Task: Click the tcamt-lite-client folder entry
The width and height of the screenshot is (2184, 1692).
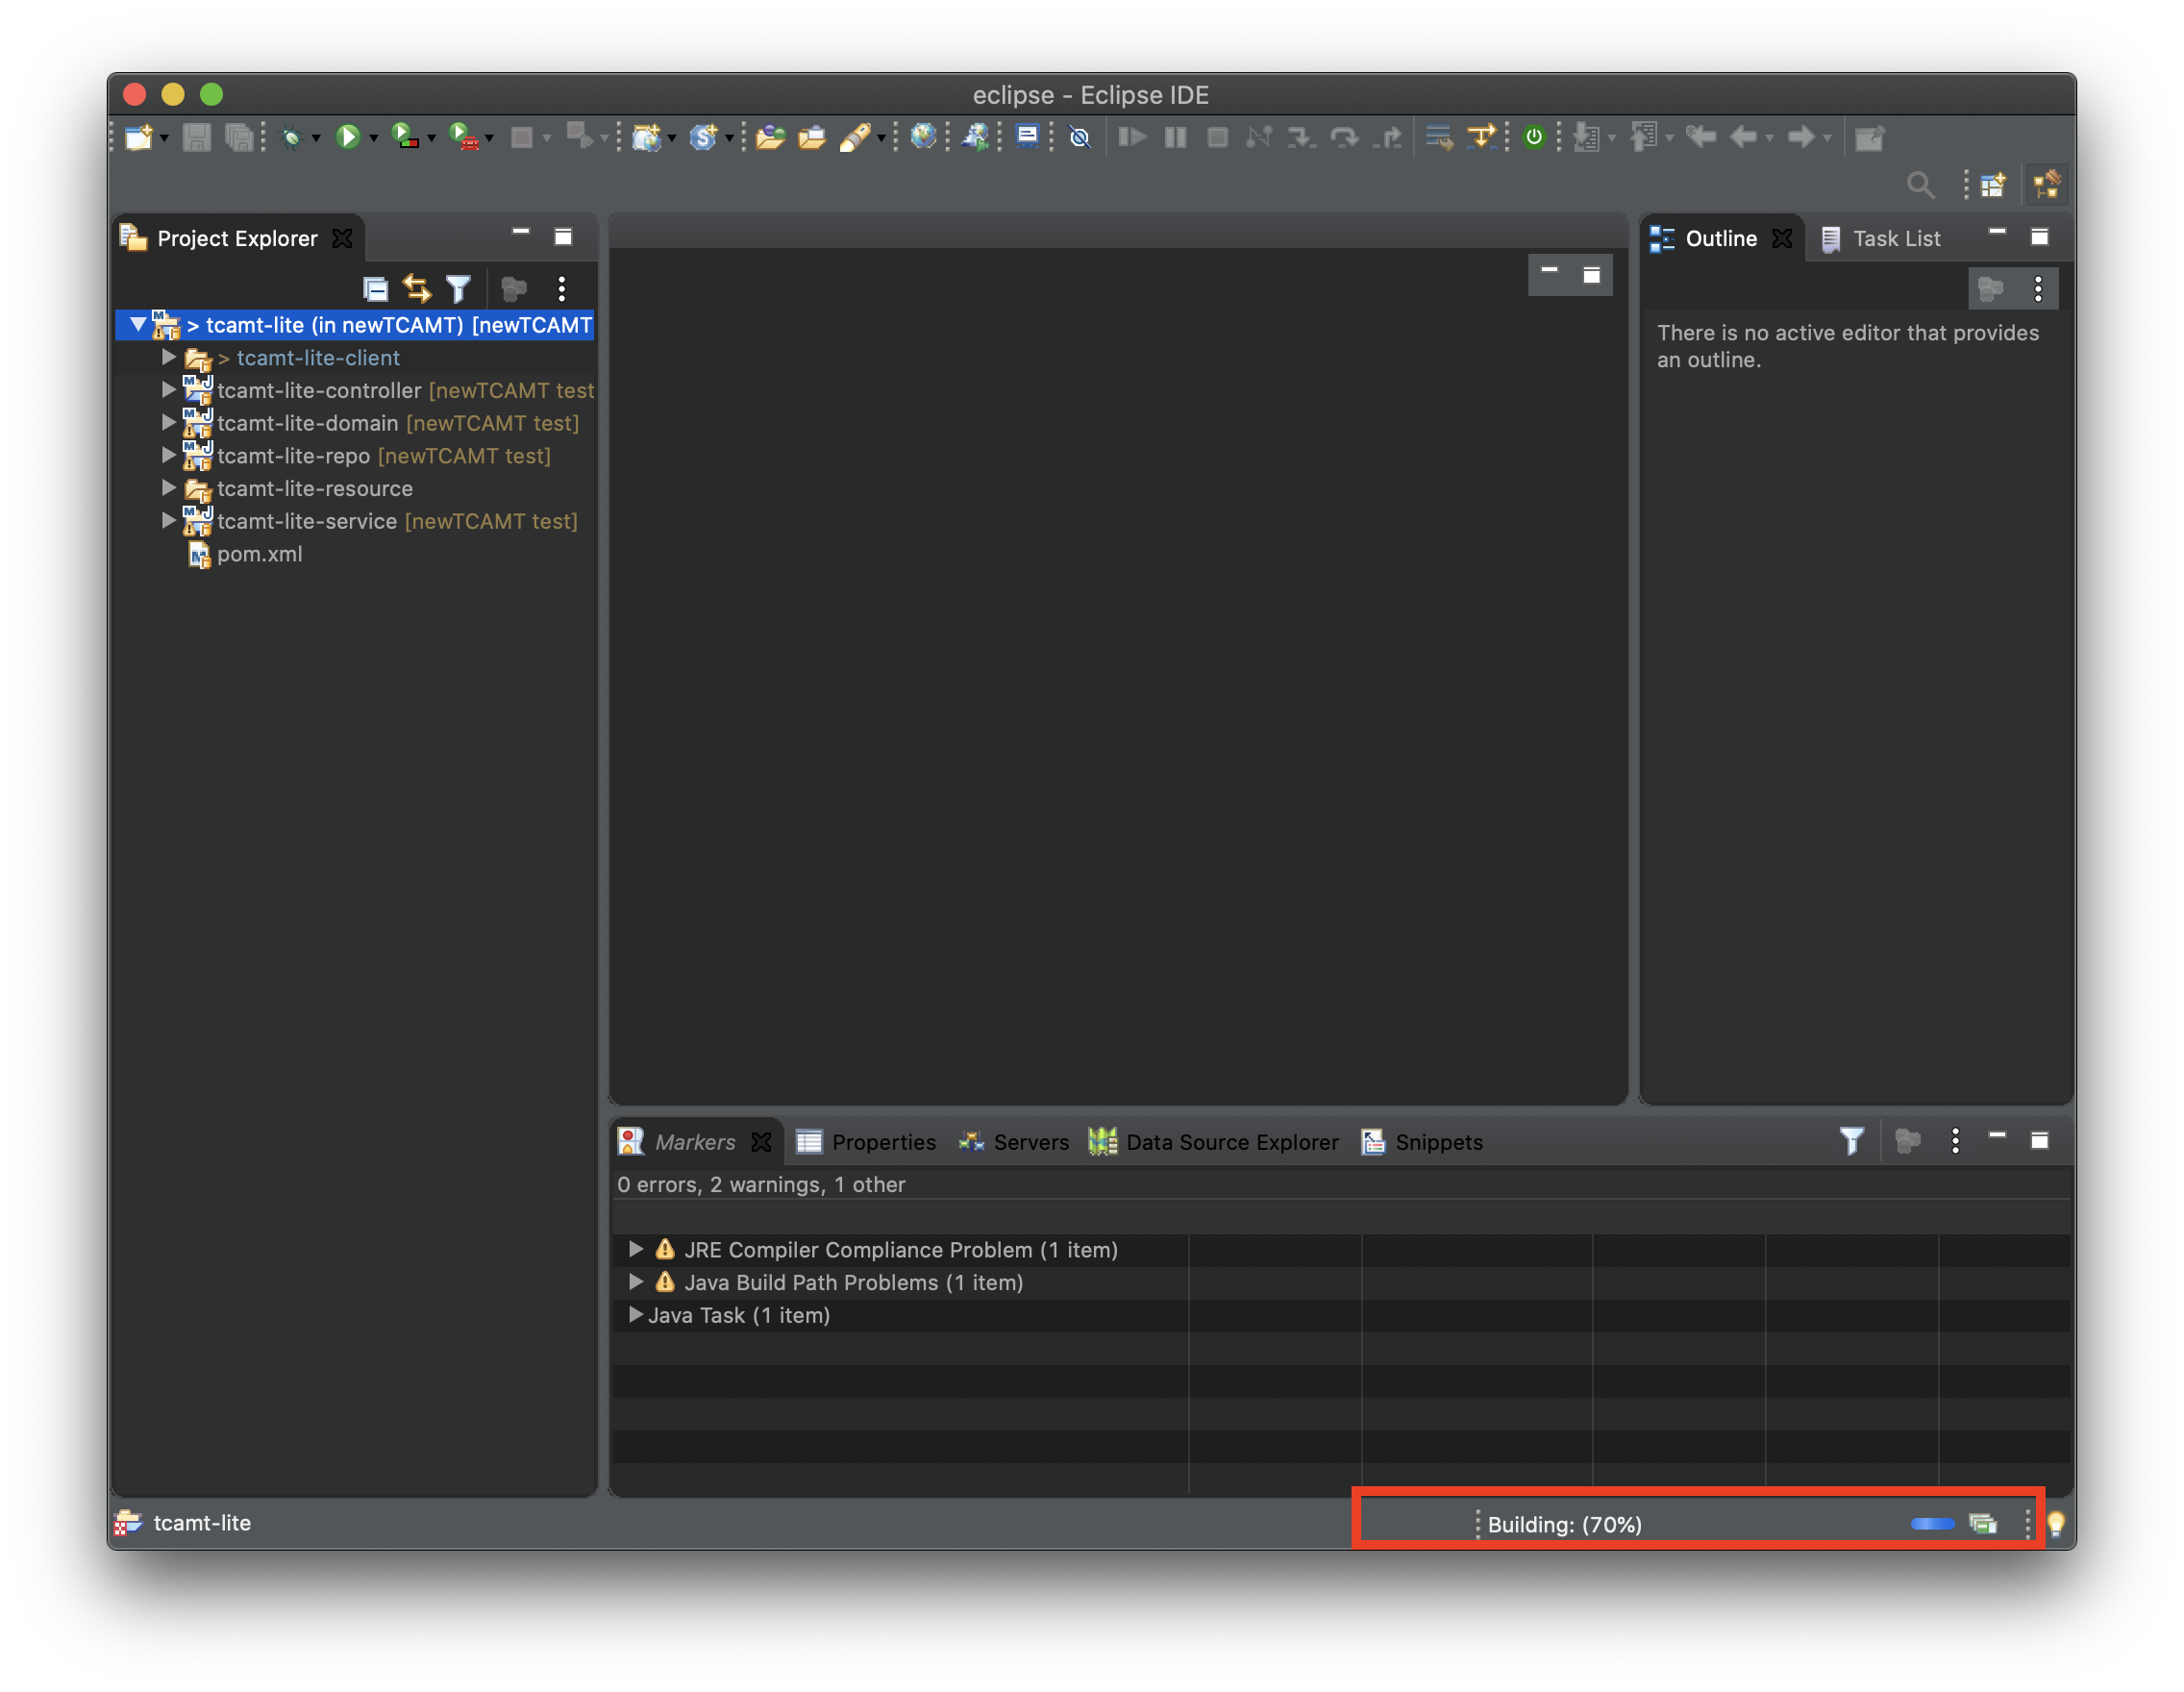Action: (317, 358)
